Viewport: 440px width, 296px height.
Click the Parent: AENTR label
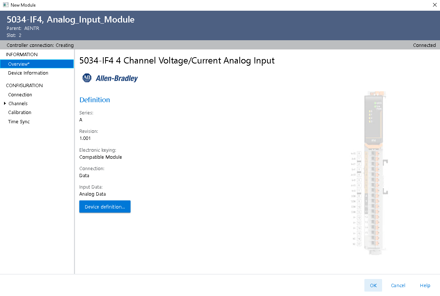point(23,28)
